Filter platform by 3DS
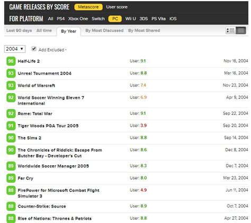 point(144,18)
